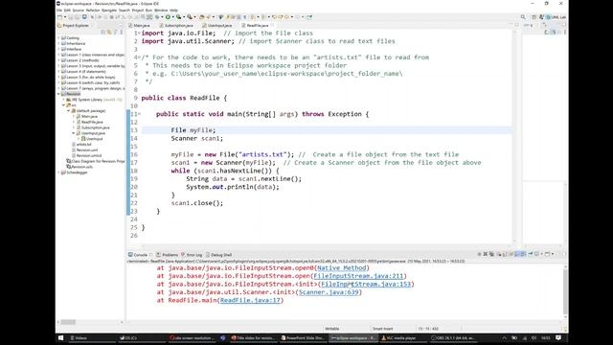
Task: Open the Help menu
Action: click(174, 11)
